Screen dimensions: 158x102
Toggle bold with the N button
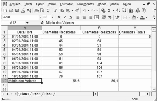tap(59, 17)
